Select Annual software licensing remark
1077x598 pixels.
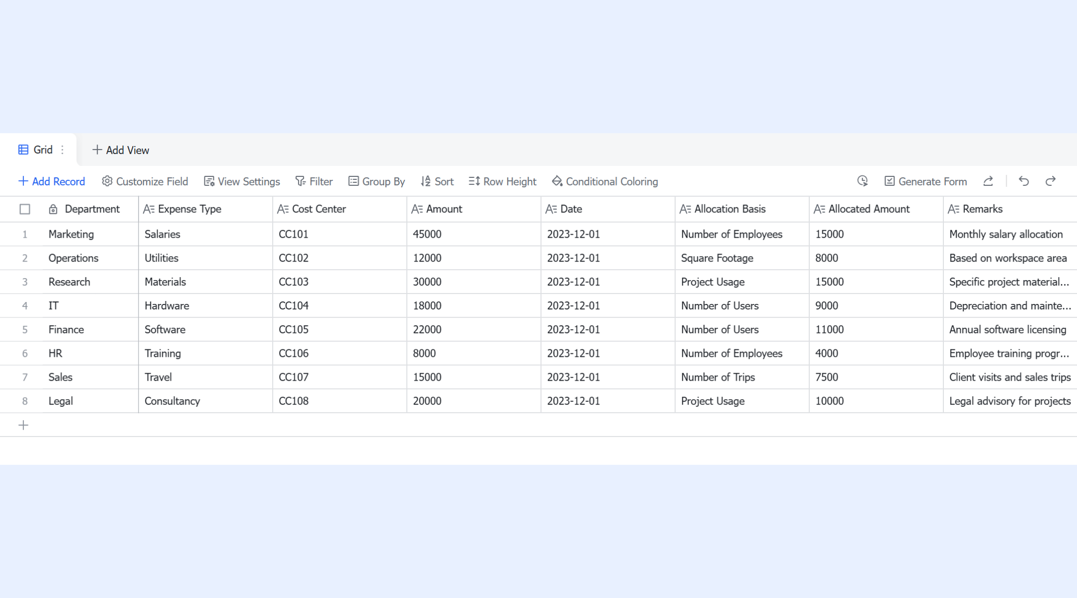click(1010, 329)
